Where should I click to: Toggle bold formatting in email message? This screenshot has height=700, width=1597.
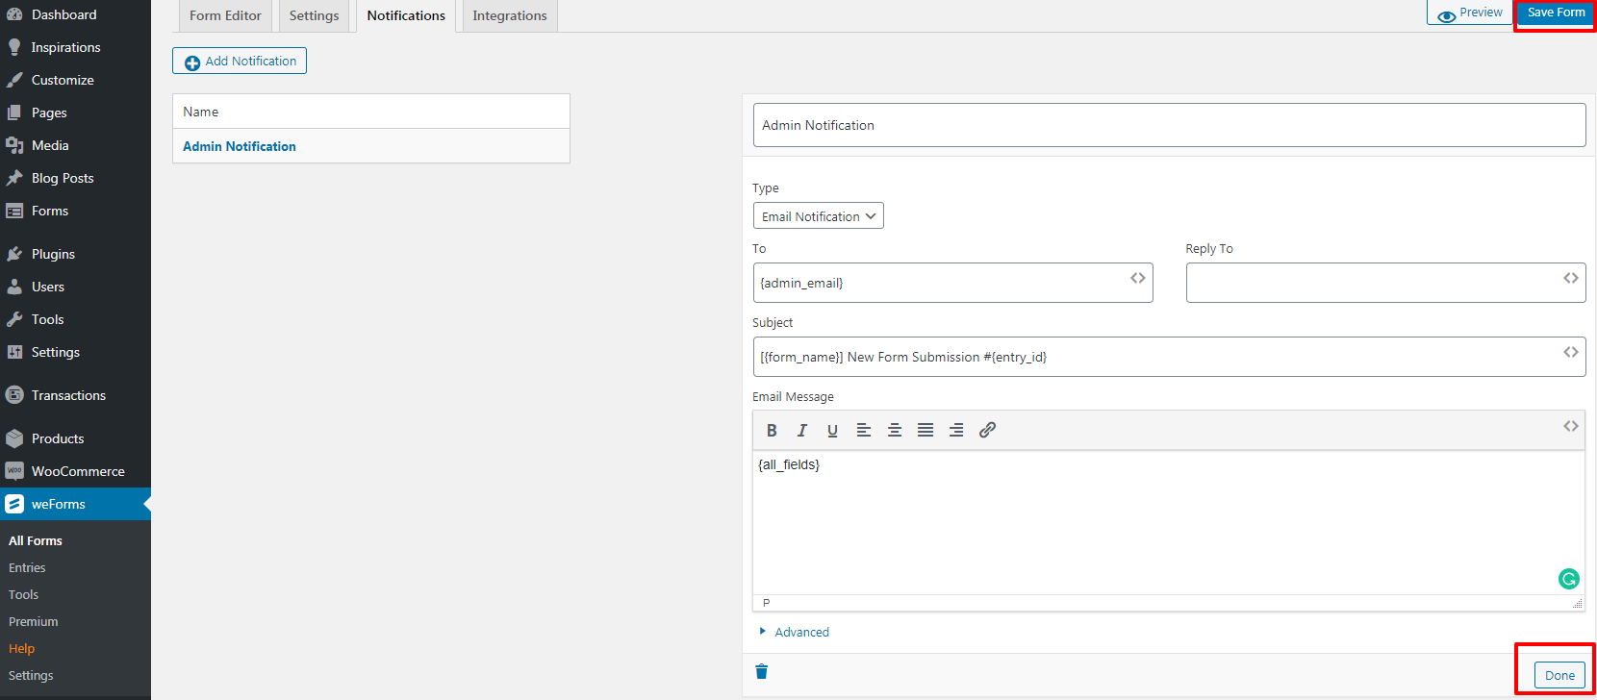pos(772,431)
